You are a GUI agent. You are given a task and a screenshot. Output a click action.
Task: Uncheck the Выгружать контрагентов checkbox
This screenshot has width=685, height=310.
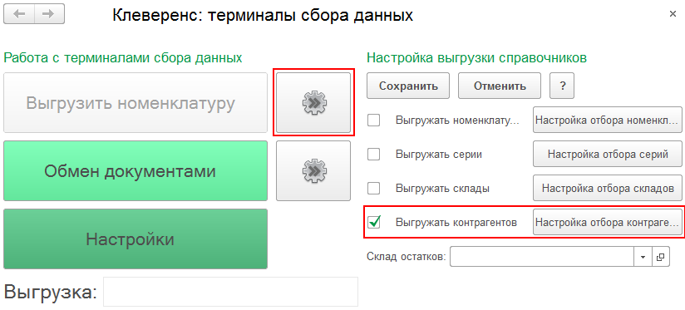(373, 222)
